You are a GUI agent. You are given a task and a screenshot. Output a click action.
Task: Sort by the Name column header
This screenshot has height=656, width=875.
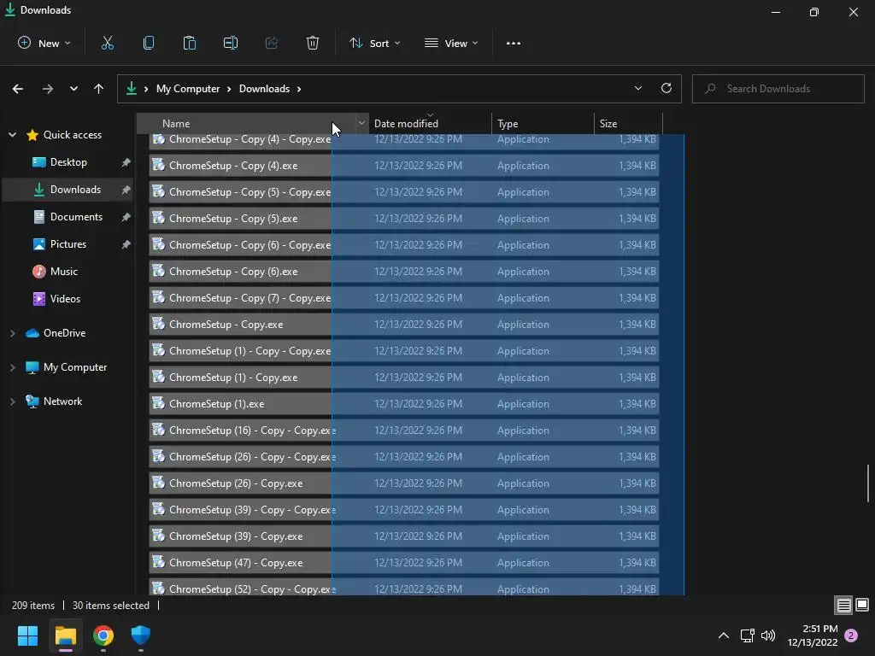point(245,123)
